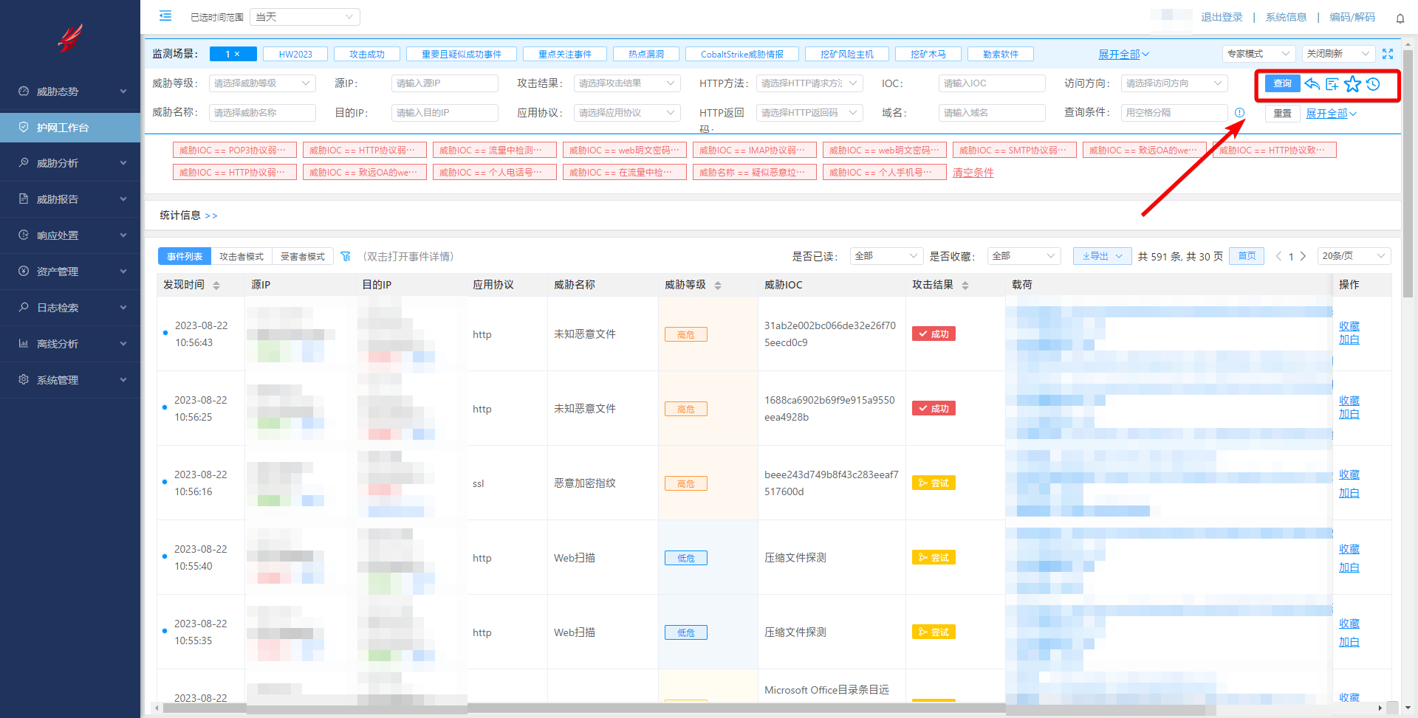Viewport: 1418px width, 718px height.
Task: Select the 攻击成功 monitoring scene tag
Action: (367, 54)
